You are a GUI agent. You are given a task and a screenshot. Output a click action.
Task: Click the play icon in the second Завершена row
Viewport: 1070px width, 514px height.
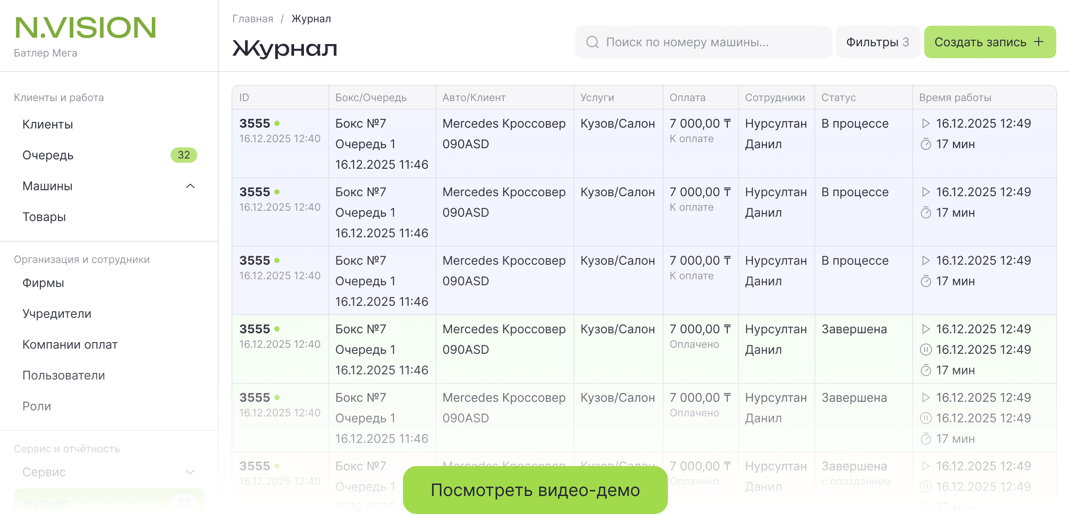click(x=926, y=397)
